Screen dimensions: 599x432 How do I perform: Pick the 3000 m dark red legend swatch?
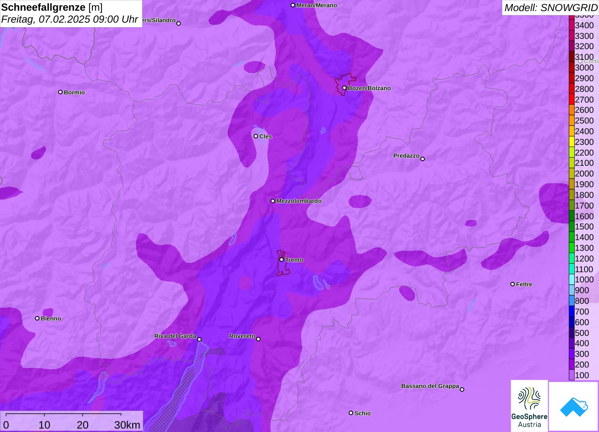pos(572,68)
